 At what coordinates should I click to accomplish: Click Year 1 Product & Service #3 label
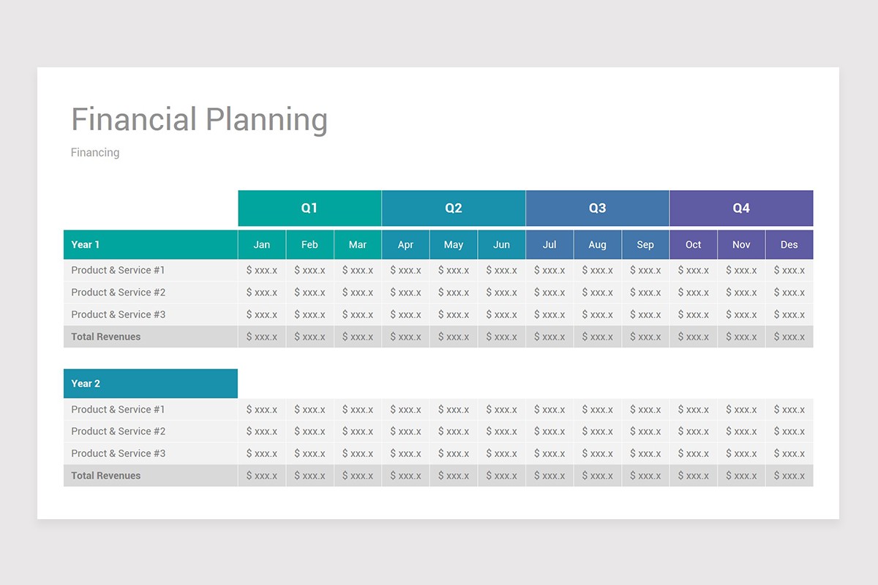click(119, 314)
